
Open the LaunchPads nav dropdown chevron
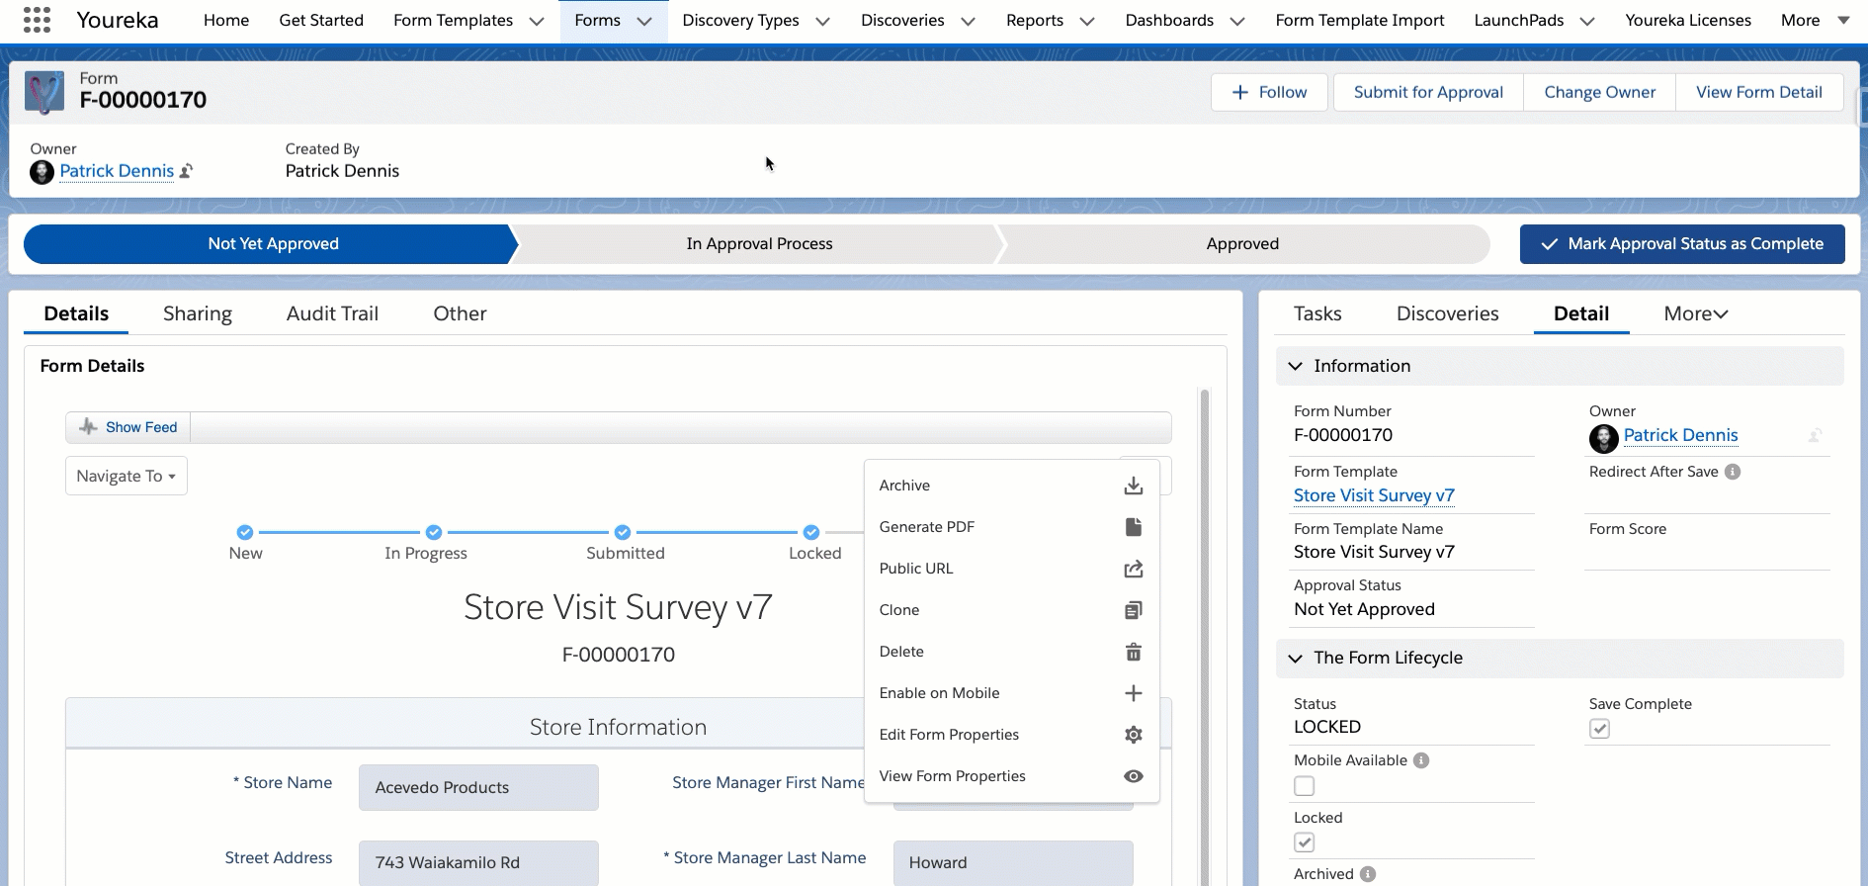(x=1587, y=21)
